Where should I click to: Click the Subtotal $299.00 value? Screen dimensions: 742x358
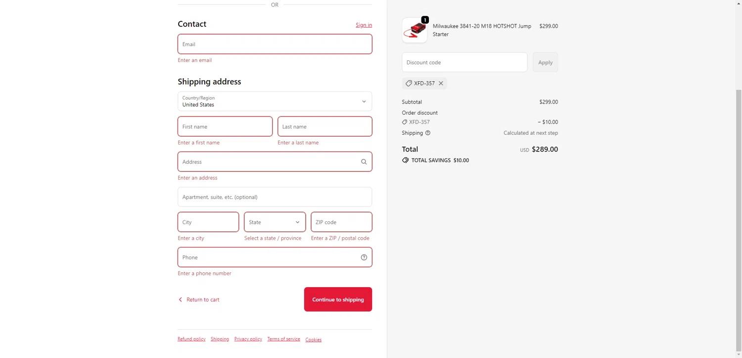tap(549, 102)
